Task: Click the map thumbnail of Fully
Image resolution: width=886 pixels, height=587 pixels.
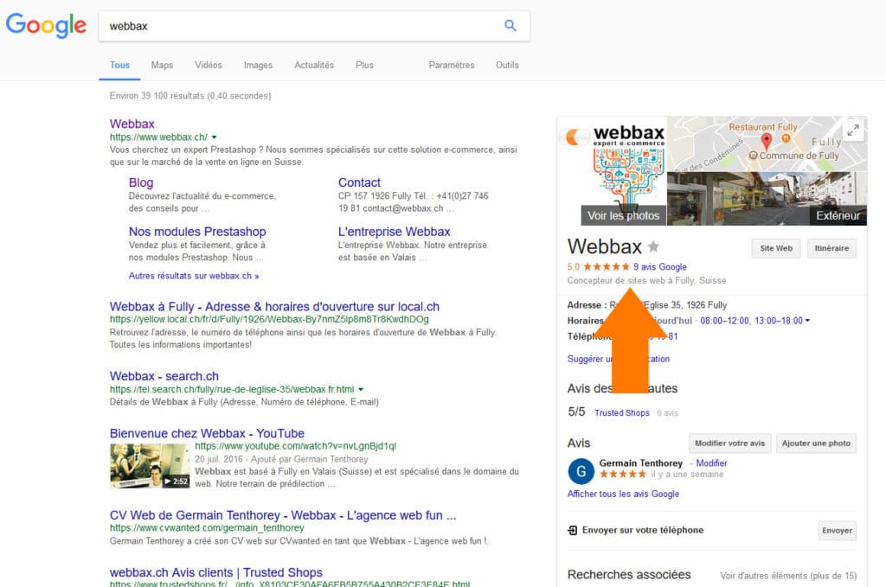Action: point(767,144)
